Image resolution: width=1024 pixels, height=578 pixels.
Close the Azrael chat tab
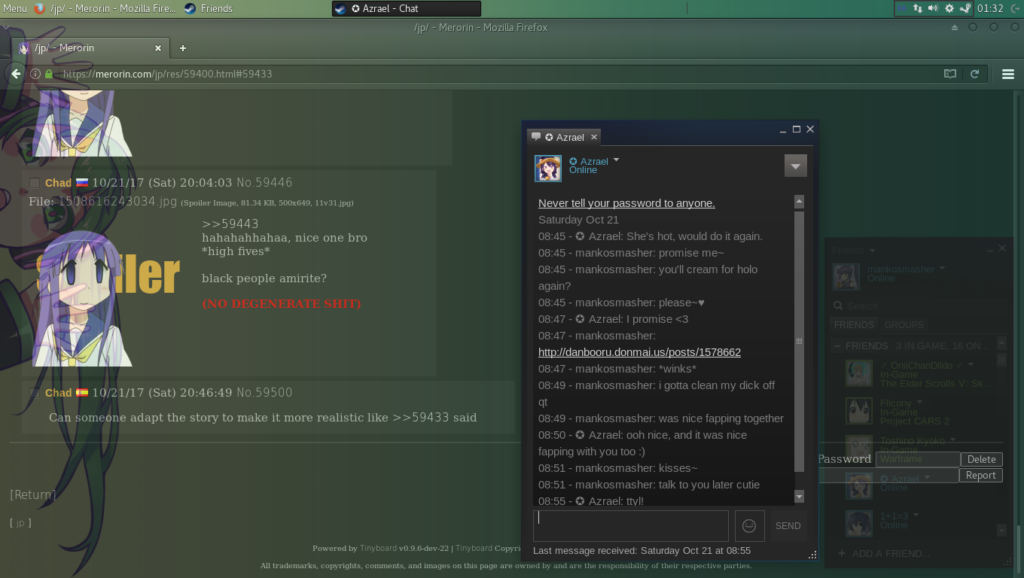point(594,137)
